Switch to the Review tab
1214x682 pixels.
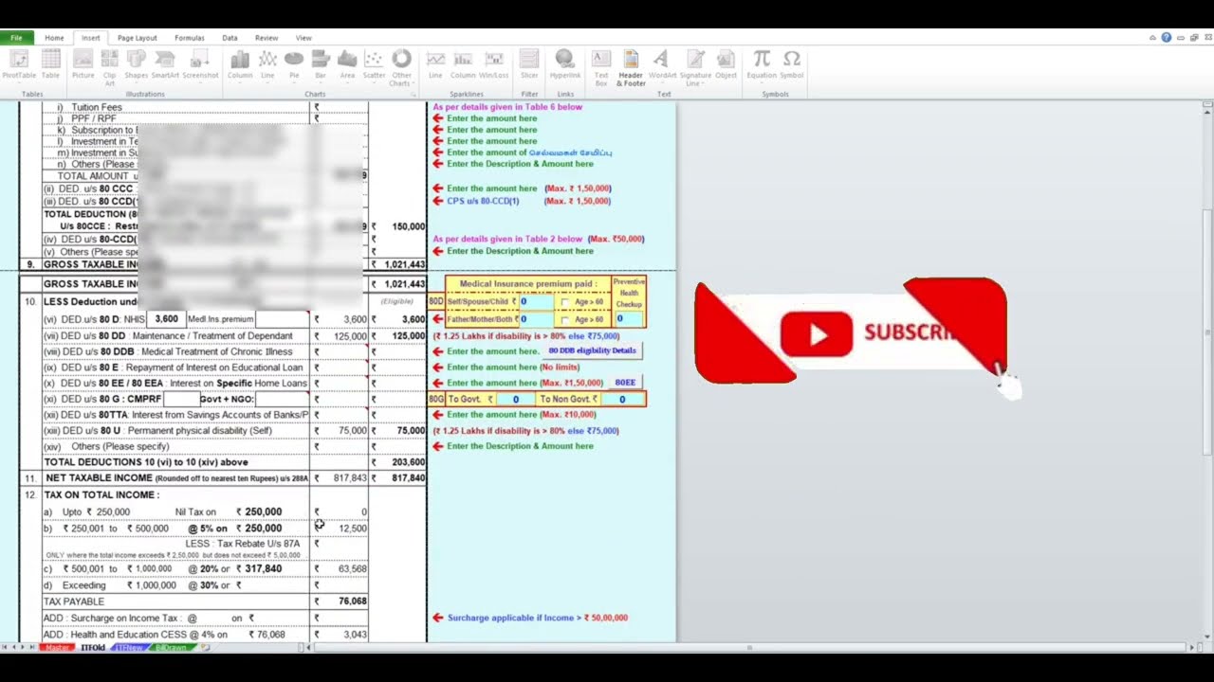[267, 38]
